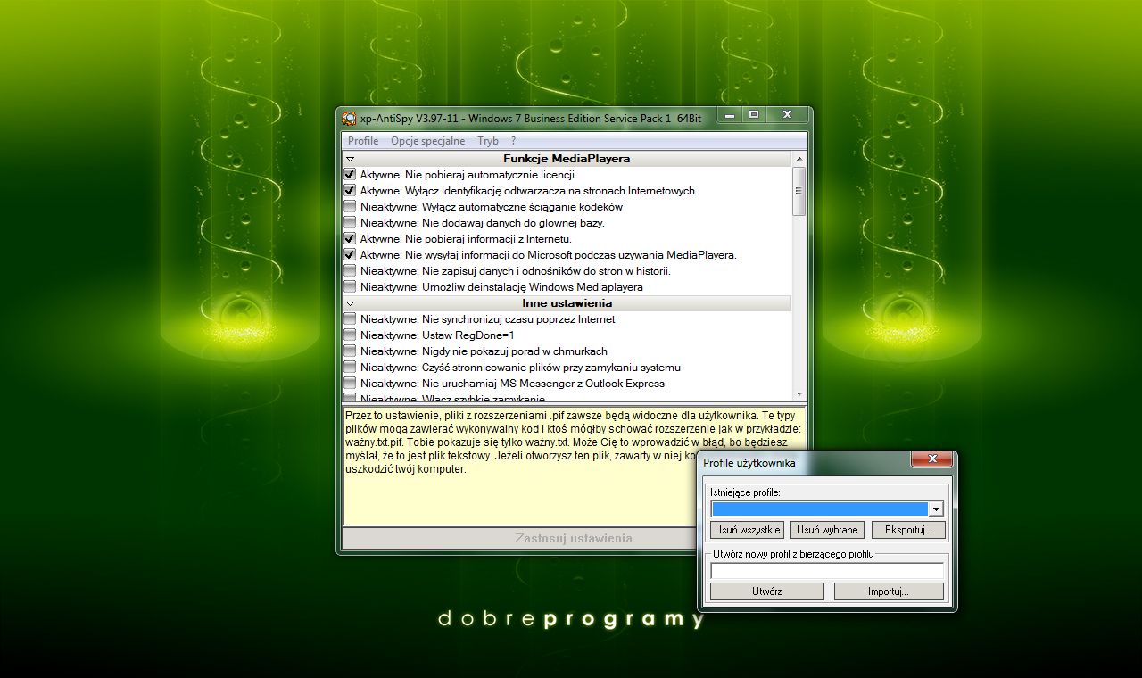Image resolution: width=1142 pixels, height=678 pixels.
Task: Click the xp-AntiSpy title bar app icon
Action: point(350,118)
